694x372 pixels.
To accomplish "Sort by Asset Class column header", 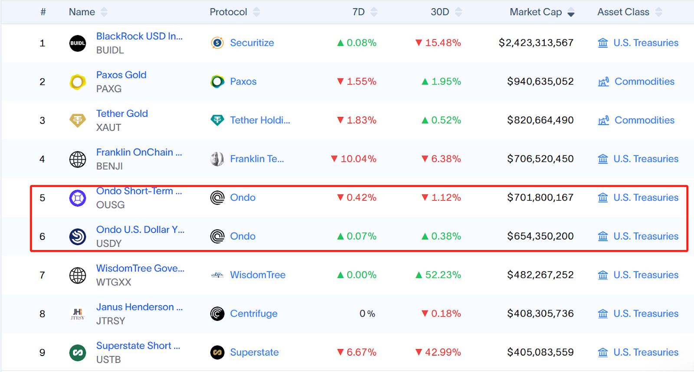I will pos(623,12).
